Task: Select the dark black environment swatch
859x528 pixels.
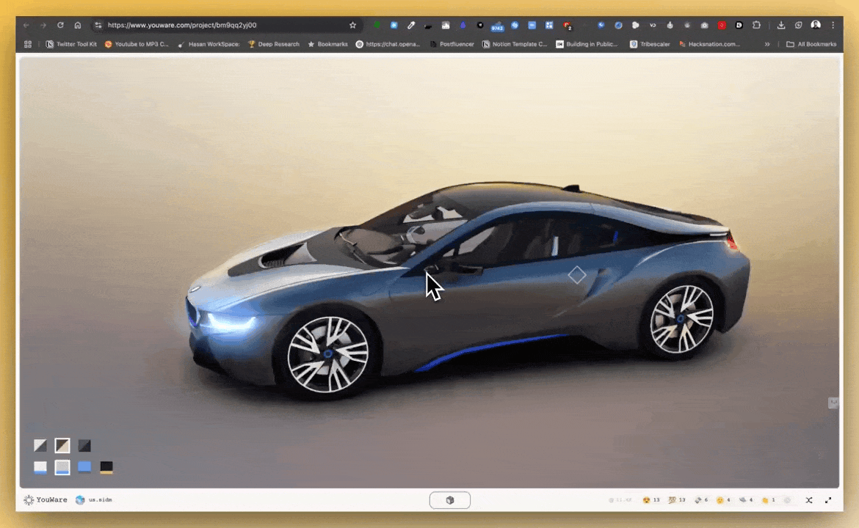Action: [84, 445]
